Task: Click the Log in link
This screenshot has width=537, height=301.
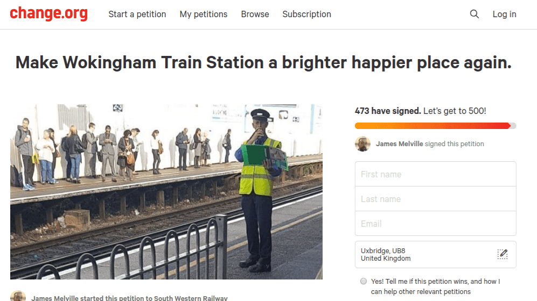Action: 504,14
